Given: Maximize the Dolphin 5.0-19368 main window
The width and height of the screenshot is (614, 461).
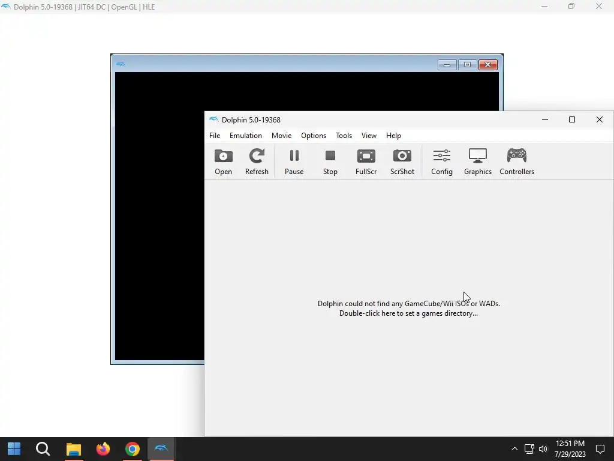Looking at the screenshot, I should point(571,119).
